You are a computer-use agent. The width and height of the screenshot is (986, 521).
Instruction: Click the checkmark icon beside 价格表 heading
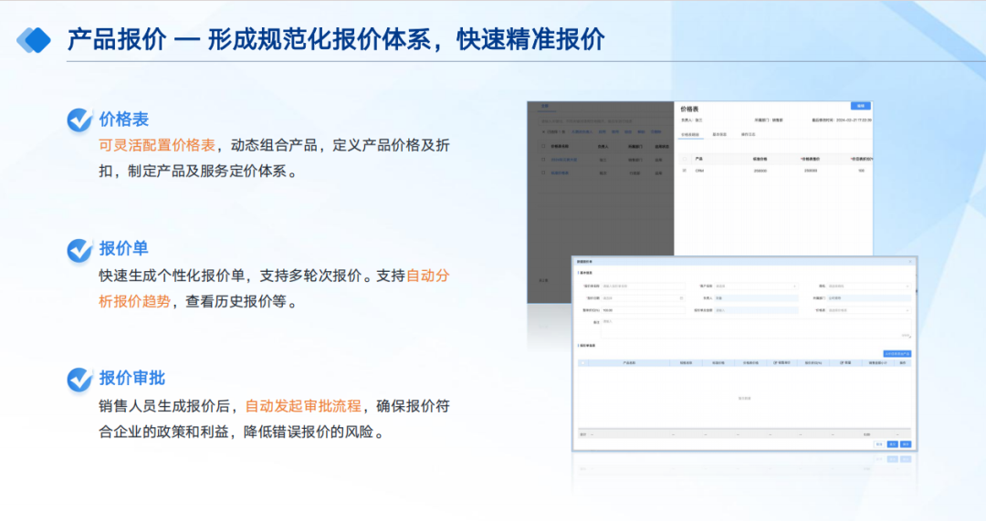[80, 120]
